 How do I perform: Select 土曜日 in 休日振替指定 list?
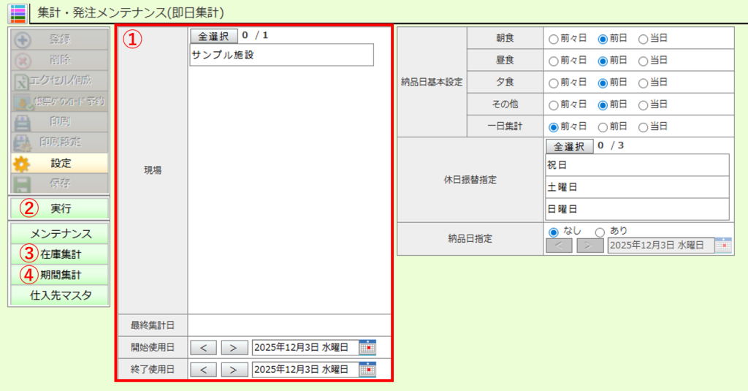click(636, 187)
